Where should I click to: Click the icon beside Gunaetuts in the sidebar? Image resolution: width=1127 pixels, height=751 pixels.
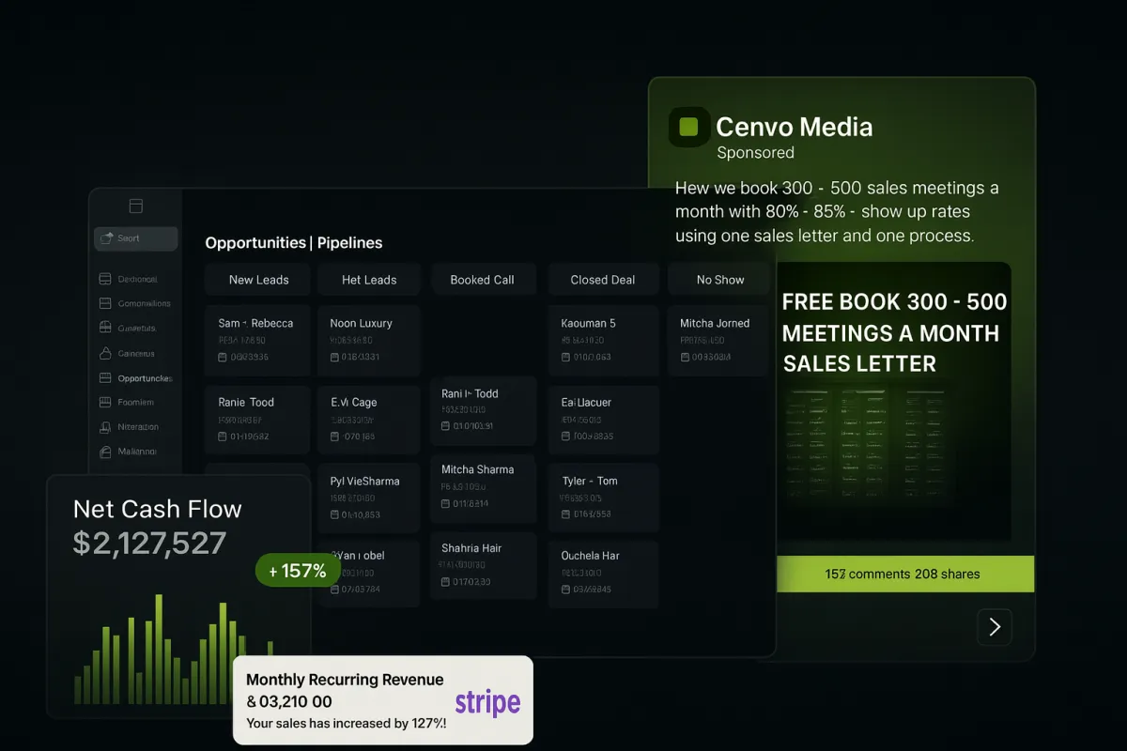(x=105, y=328)
